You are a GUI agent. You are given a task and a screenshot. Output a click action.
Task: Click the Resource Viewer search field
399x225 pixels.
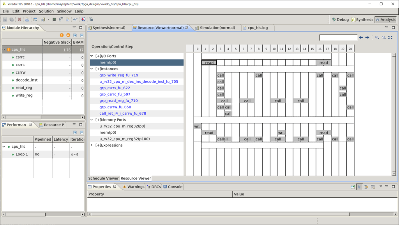pos(338,38)
